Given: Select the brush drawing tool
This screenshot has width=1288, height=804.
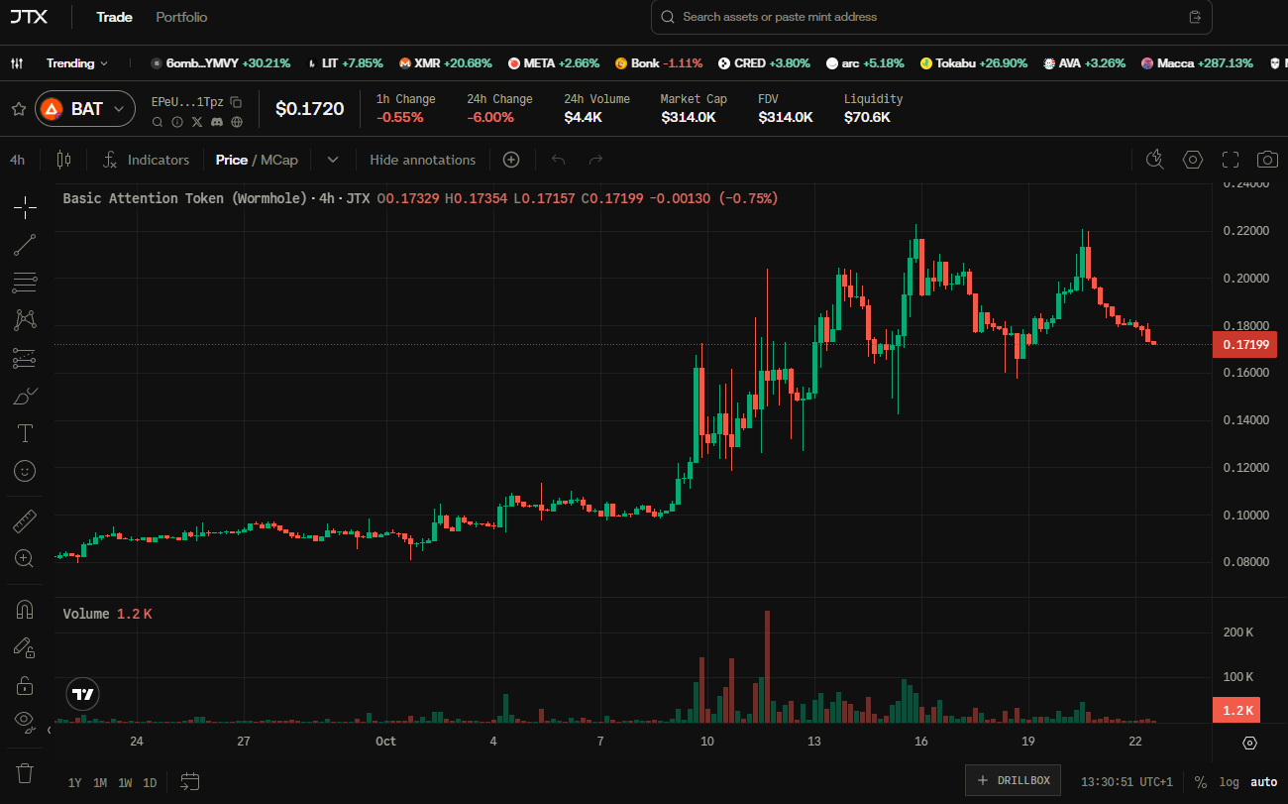Looking at the screenshot, I should point(25,396).
